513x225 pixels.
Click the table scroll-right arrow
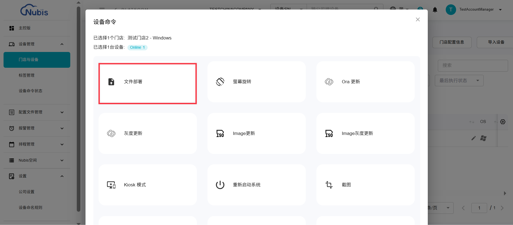pos(505,193)
